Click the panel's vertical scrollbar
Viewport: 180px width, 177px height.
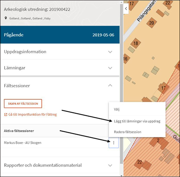pyautogui.click(x=121, y=84)
